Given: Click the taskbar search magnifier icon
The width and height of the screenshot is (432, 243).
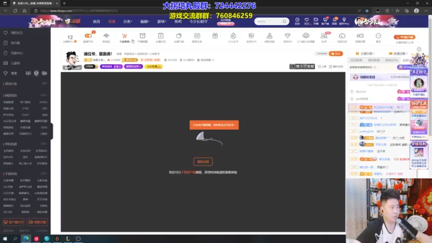Looking at the screenshot, I should click(15, 239).
